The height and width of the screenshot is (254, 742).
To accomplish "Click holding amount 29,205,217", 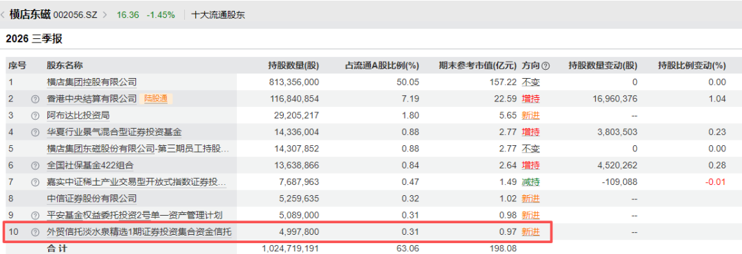I will tap(297, 116).
